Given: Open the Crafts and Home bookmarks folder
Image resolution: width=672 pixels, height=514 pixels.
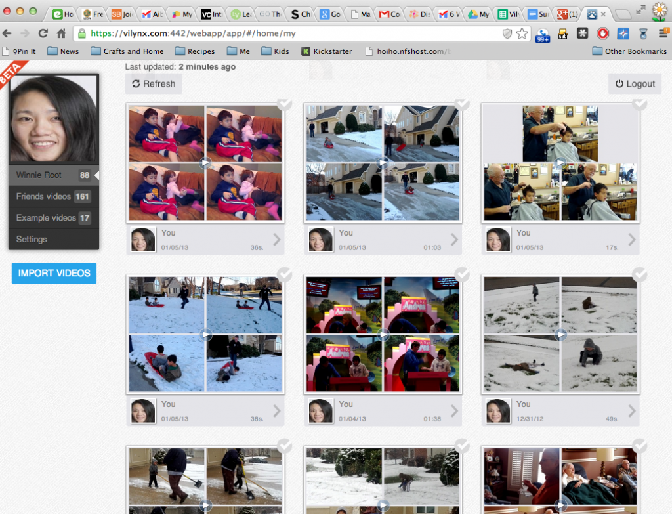Looking at the screenshot, I should tap(127, 51).
